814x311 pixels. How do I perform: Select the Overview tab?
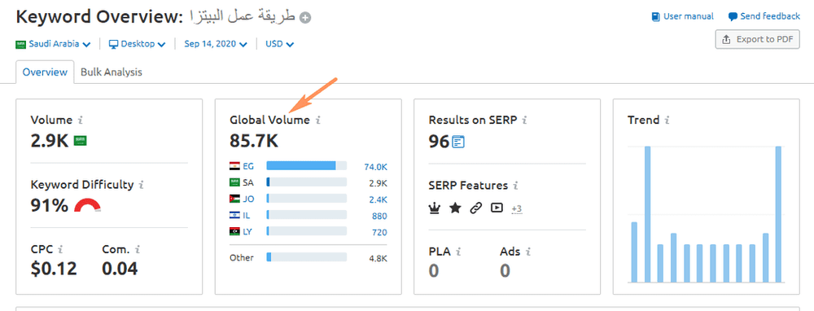click(45, 72)
